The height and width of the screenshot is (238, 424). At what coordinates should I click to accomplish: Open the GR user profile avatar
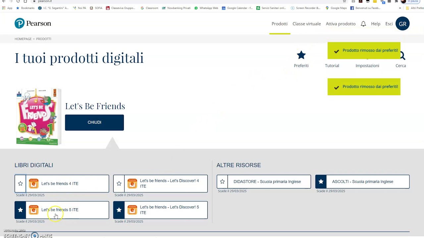(402, 24)
